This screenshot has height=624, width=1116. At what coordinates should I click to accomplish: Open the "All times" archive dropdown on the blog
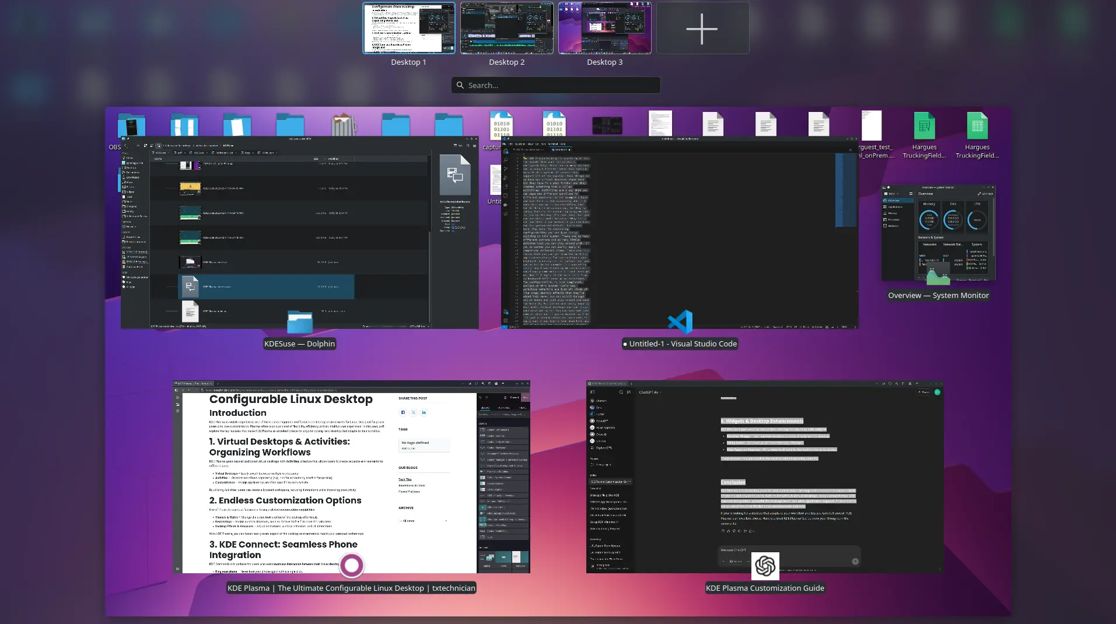pyautogui.click(x=424, y=521)
